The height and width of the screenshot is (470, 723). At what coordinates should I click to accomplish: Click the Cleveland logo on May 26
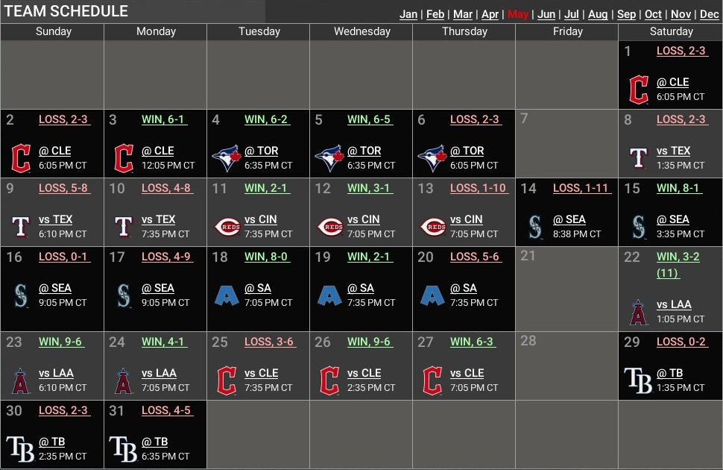coord(329,380)
